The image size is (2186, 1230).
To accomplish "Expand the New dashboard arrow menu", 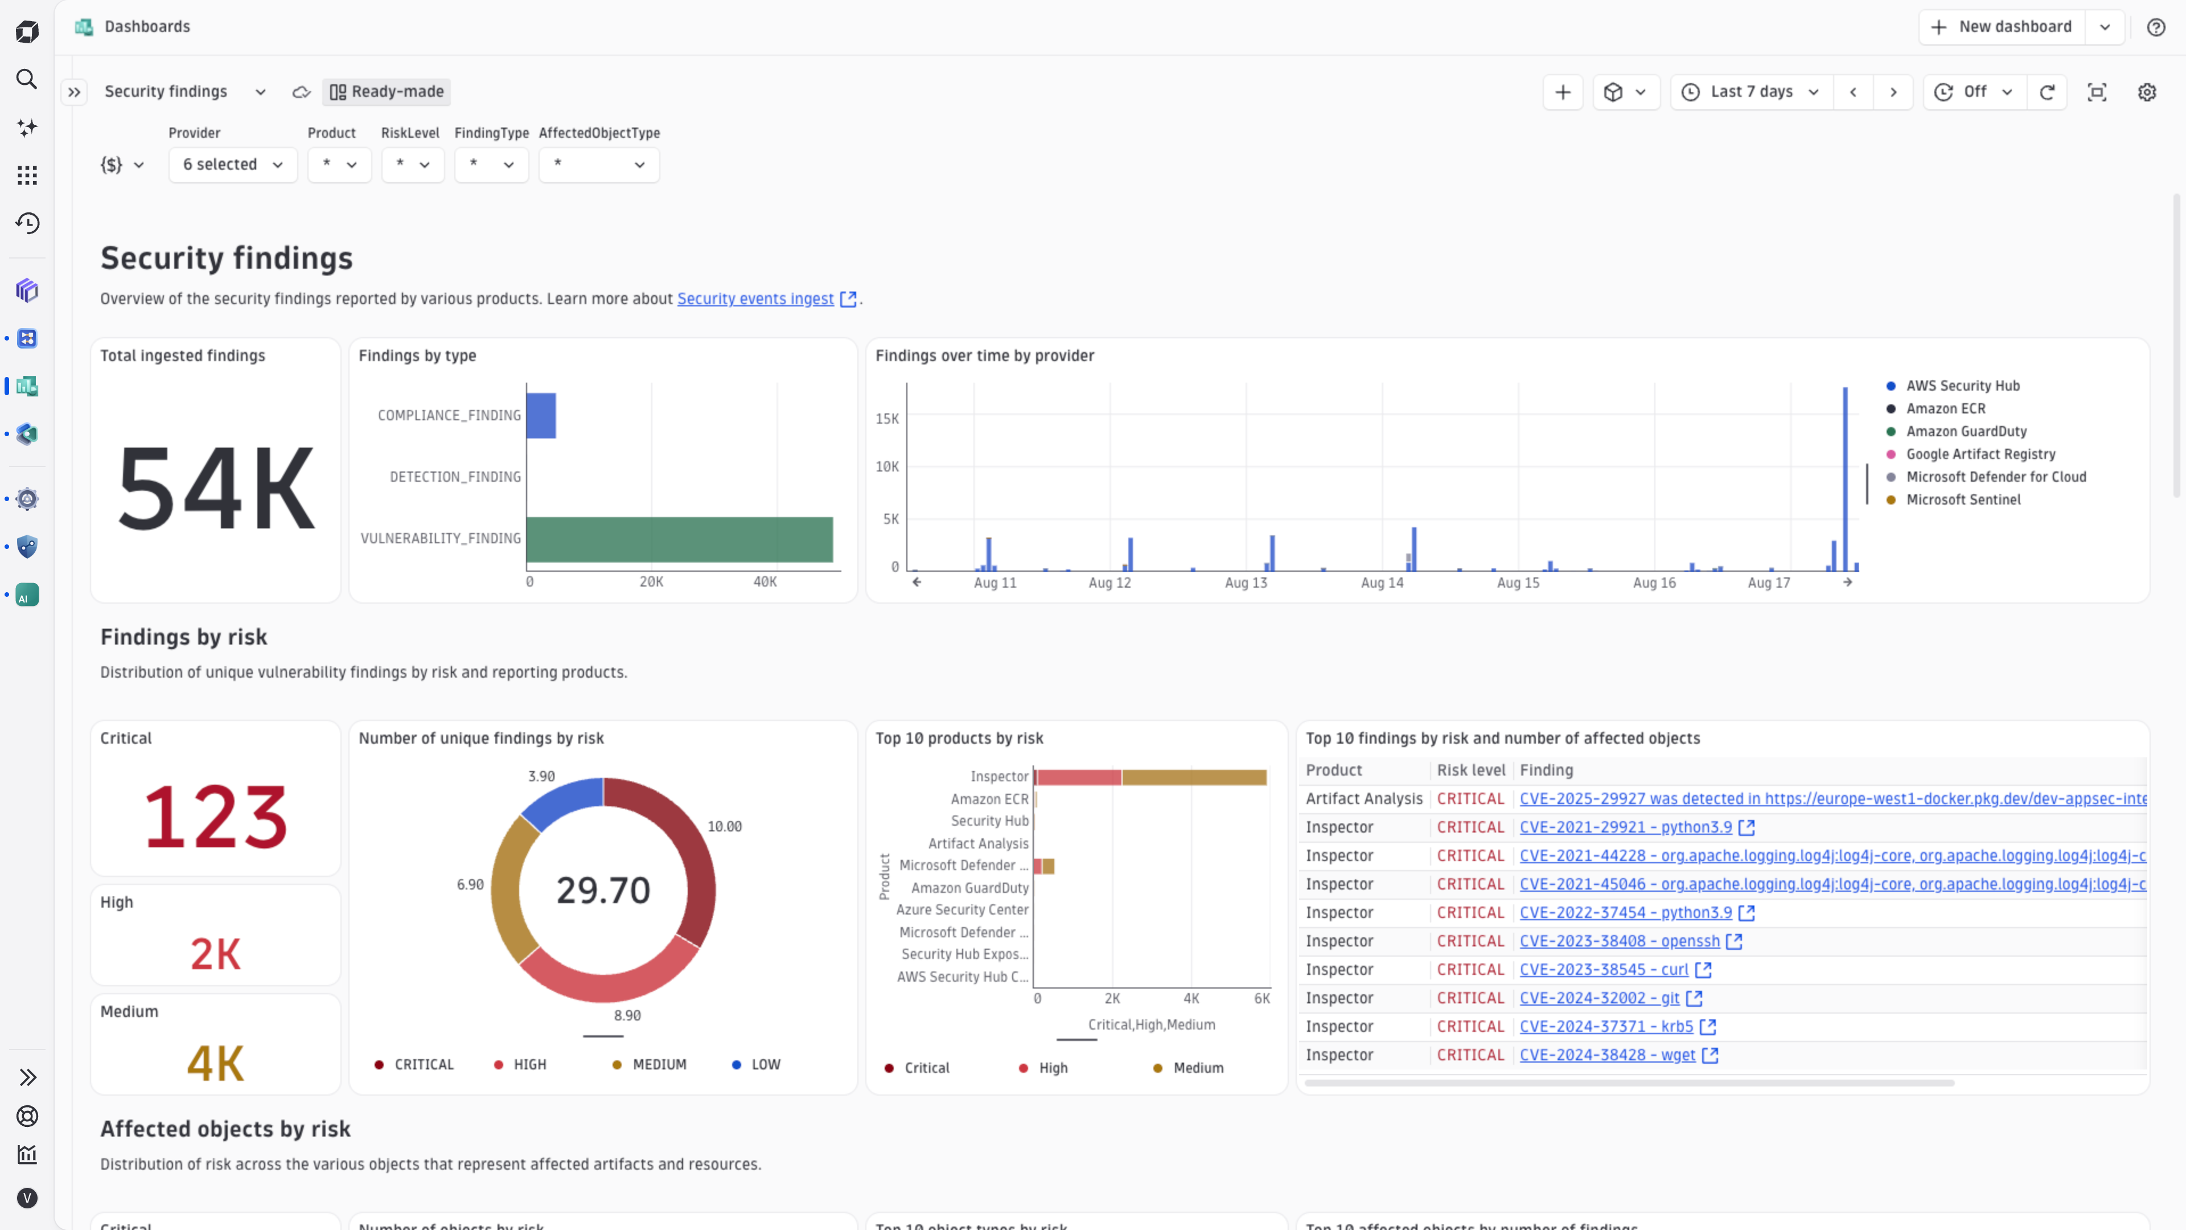I will [2105, 27].
